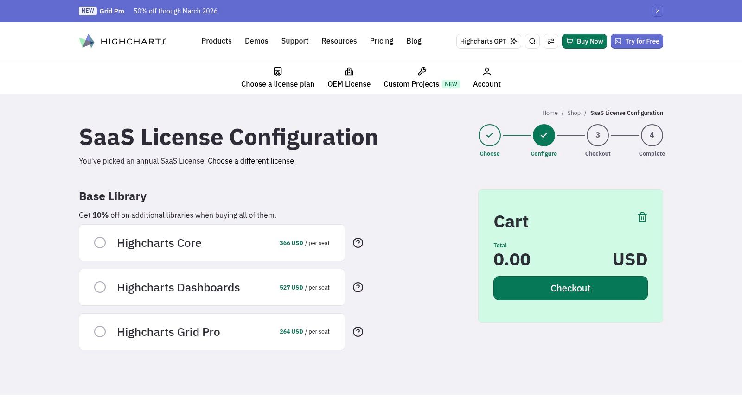
Task: Open the Demos menu
Action: point(256,41)
